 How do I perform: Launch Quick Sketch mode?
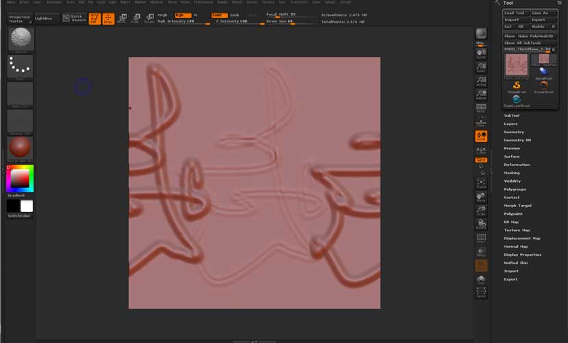tap(75, 19)
